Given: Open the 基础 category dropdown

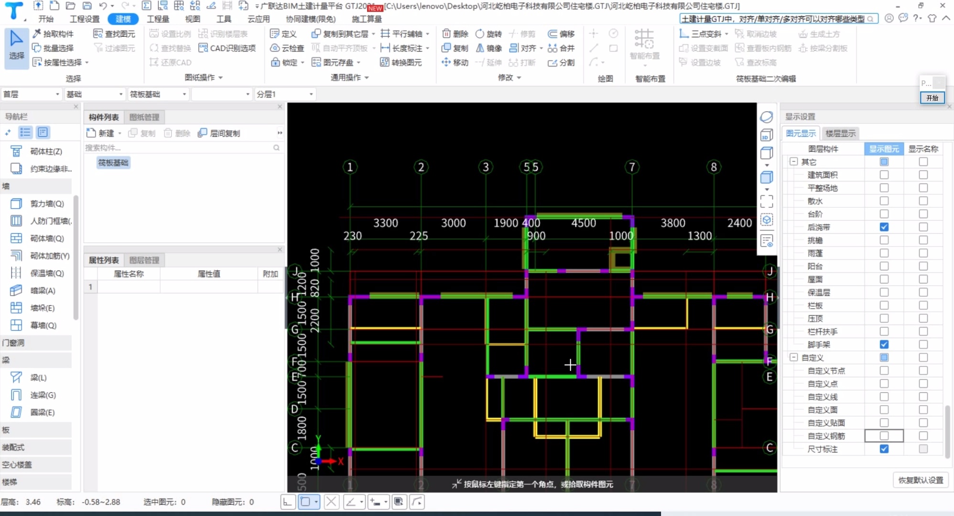Looking at the screenshot, I should coord(95,94).
